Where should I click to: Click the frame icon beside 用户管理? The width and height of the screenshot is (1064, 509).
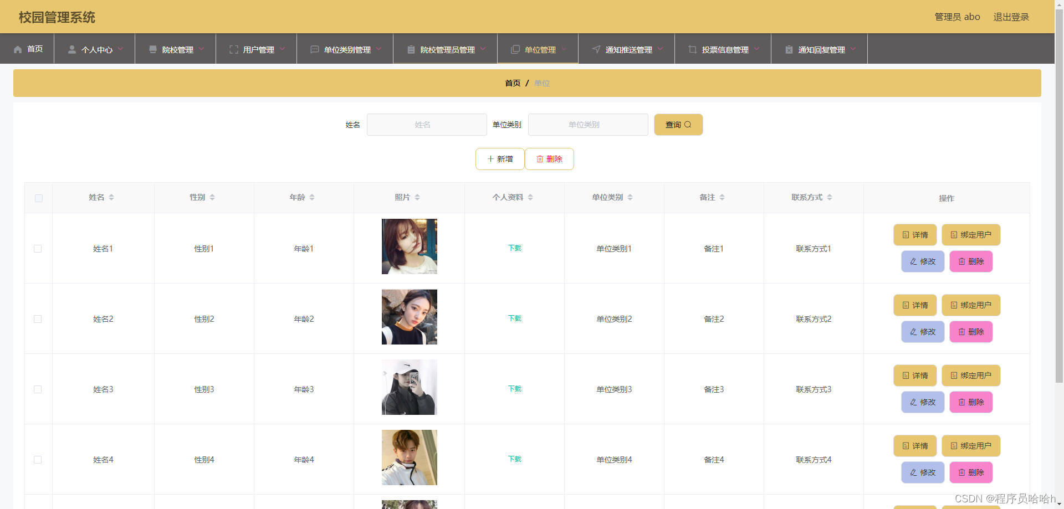click(234, 49)
